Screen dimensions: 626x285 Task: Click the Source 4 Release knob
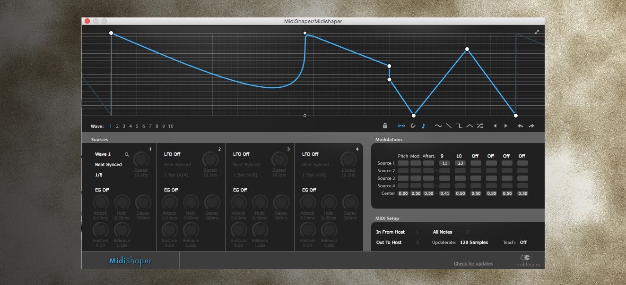click(329, 230)
